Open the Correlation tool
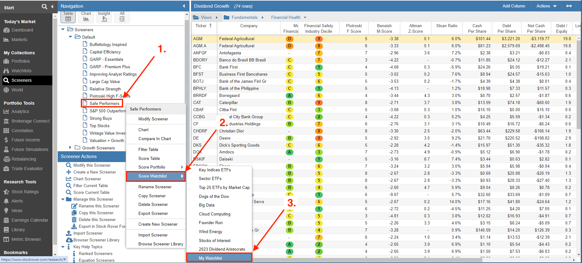Viewport: 582px width, 263px height. pyautogui.click(x=22, y=131)
